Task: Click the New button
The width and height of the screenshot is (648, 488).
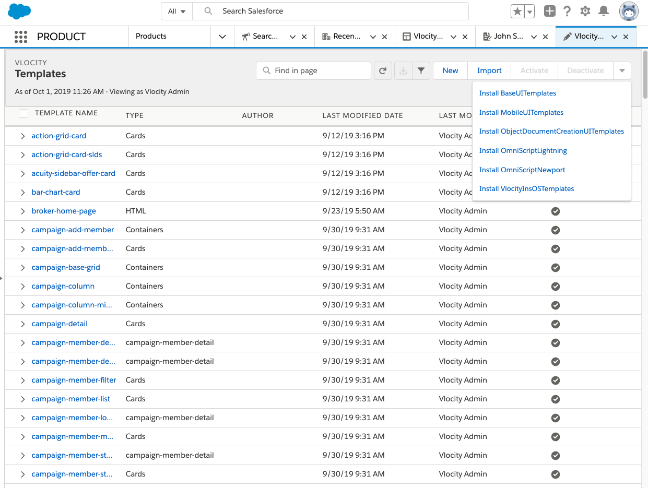Action: click(450, 70)
